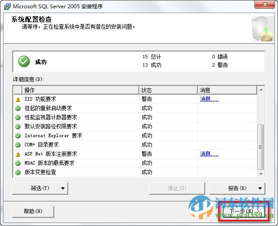
Task: Click the large green success checkmark icon
Action: point(24,61)
